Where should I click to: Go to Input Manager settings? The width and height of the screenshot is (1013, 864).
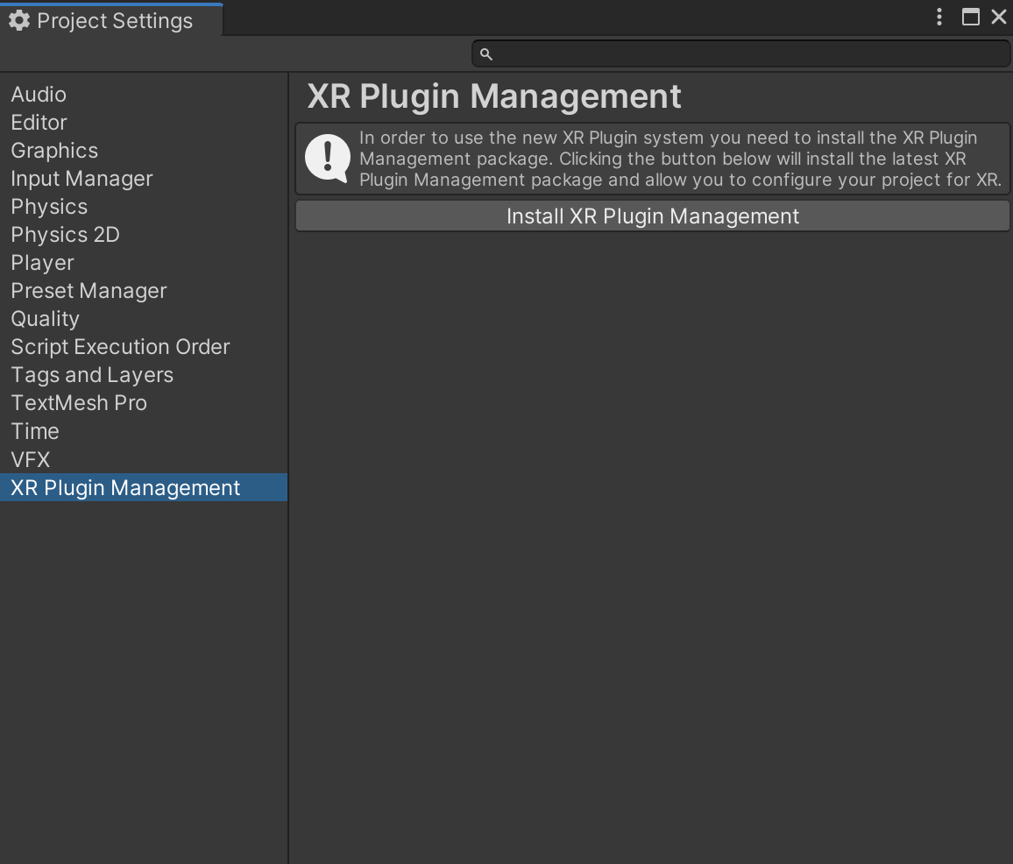click(x=81, y=179)
